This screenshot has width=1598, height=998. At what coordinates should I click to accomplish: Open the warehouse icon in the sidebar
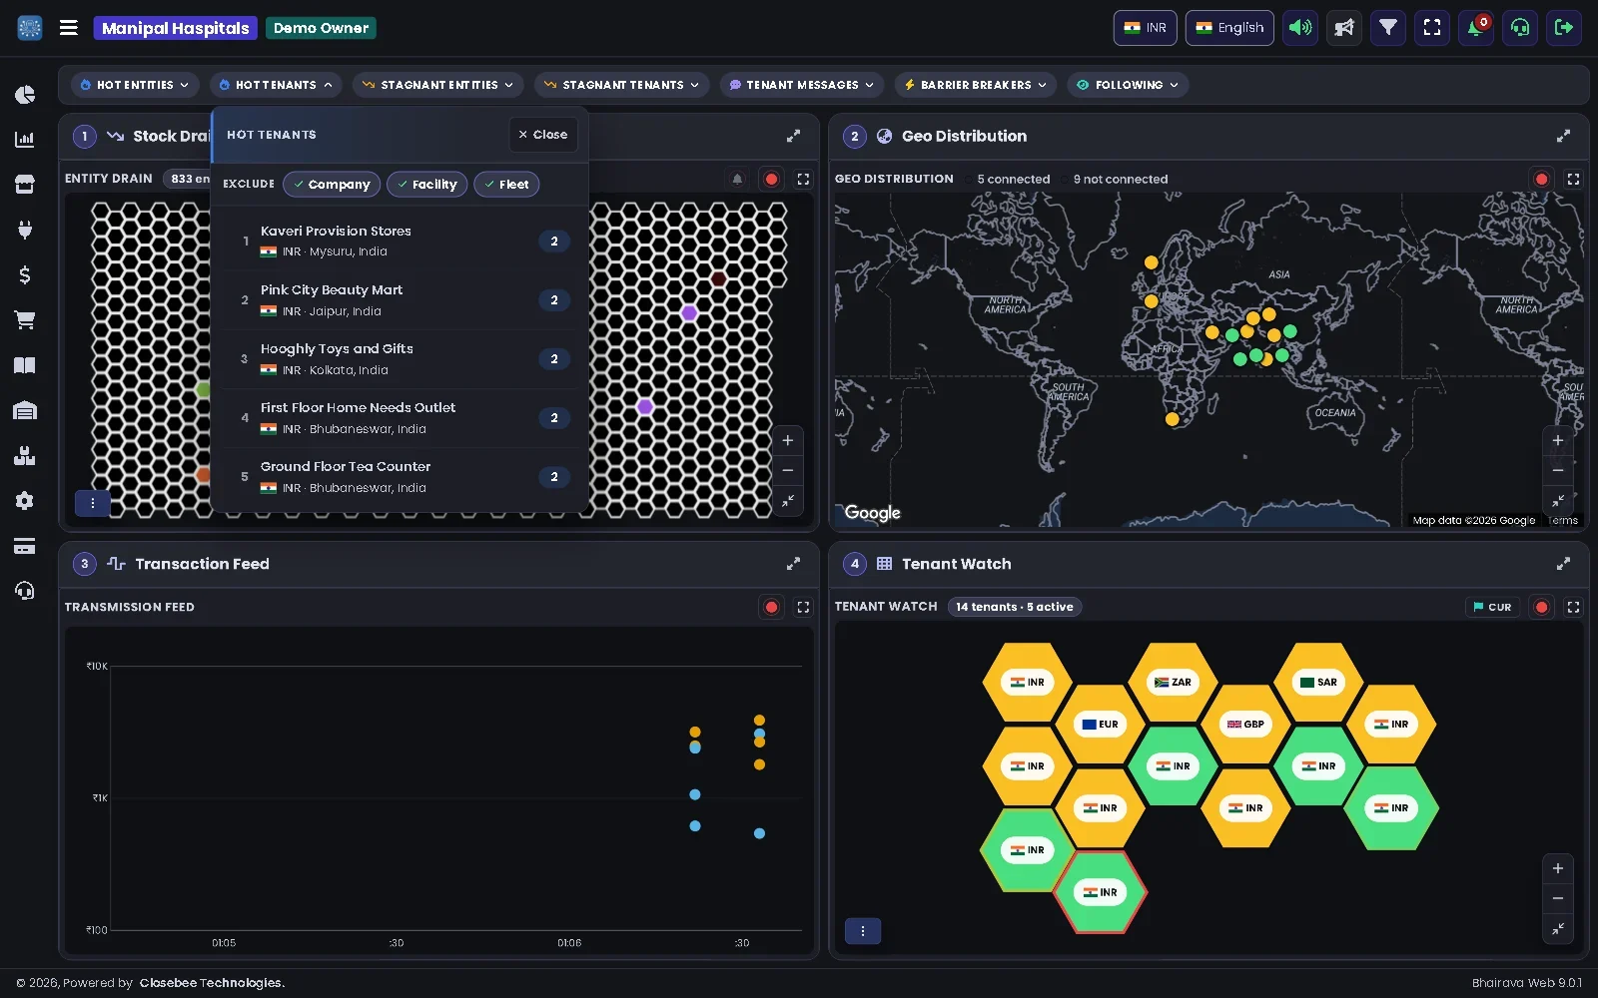tap(25, 410)
